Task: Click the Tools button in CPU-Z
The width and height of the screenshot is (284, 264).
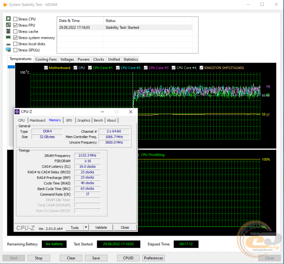Action: pos(74,228)
